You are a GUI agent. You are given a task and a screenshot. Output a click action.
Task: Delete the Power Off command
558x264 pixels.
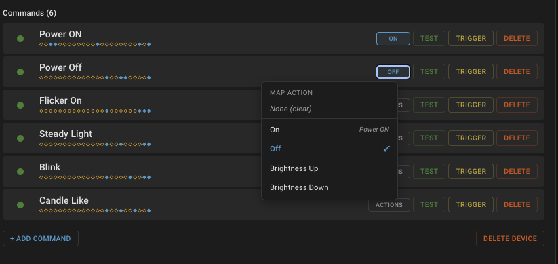click(517, 72)
